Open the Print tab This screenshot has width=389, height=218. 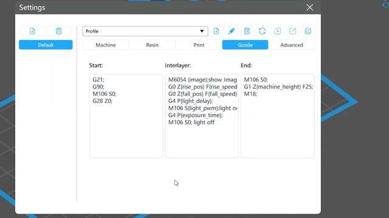(199, 45)
